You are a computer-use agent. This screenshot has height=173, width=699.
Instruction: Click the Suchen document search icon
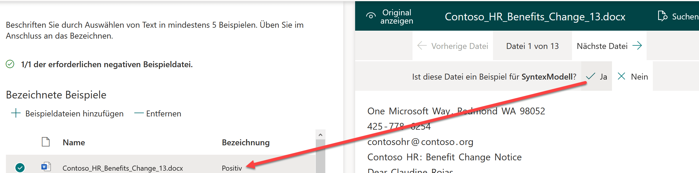(x=662, y=16)
